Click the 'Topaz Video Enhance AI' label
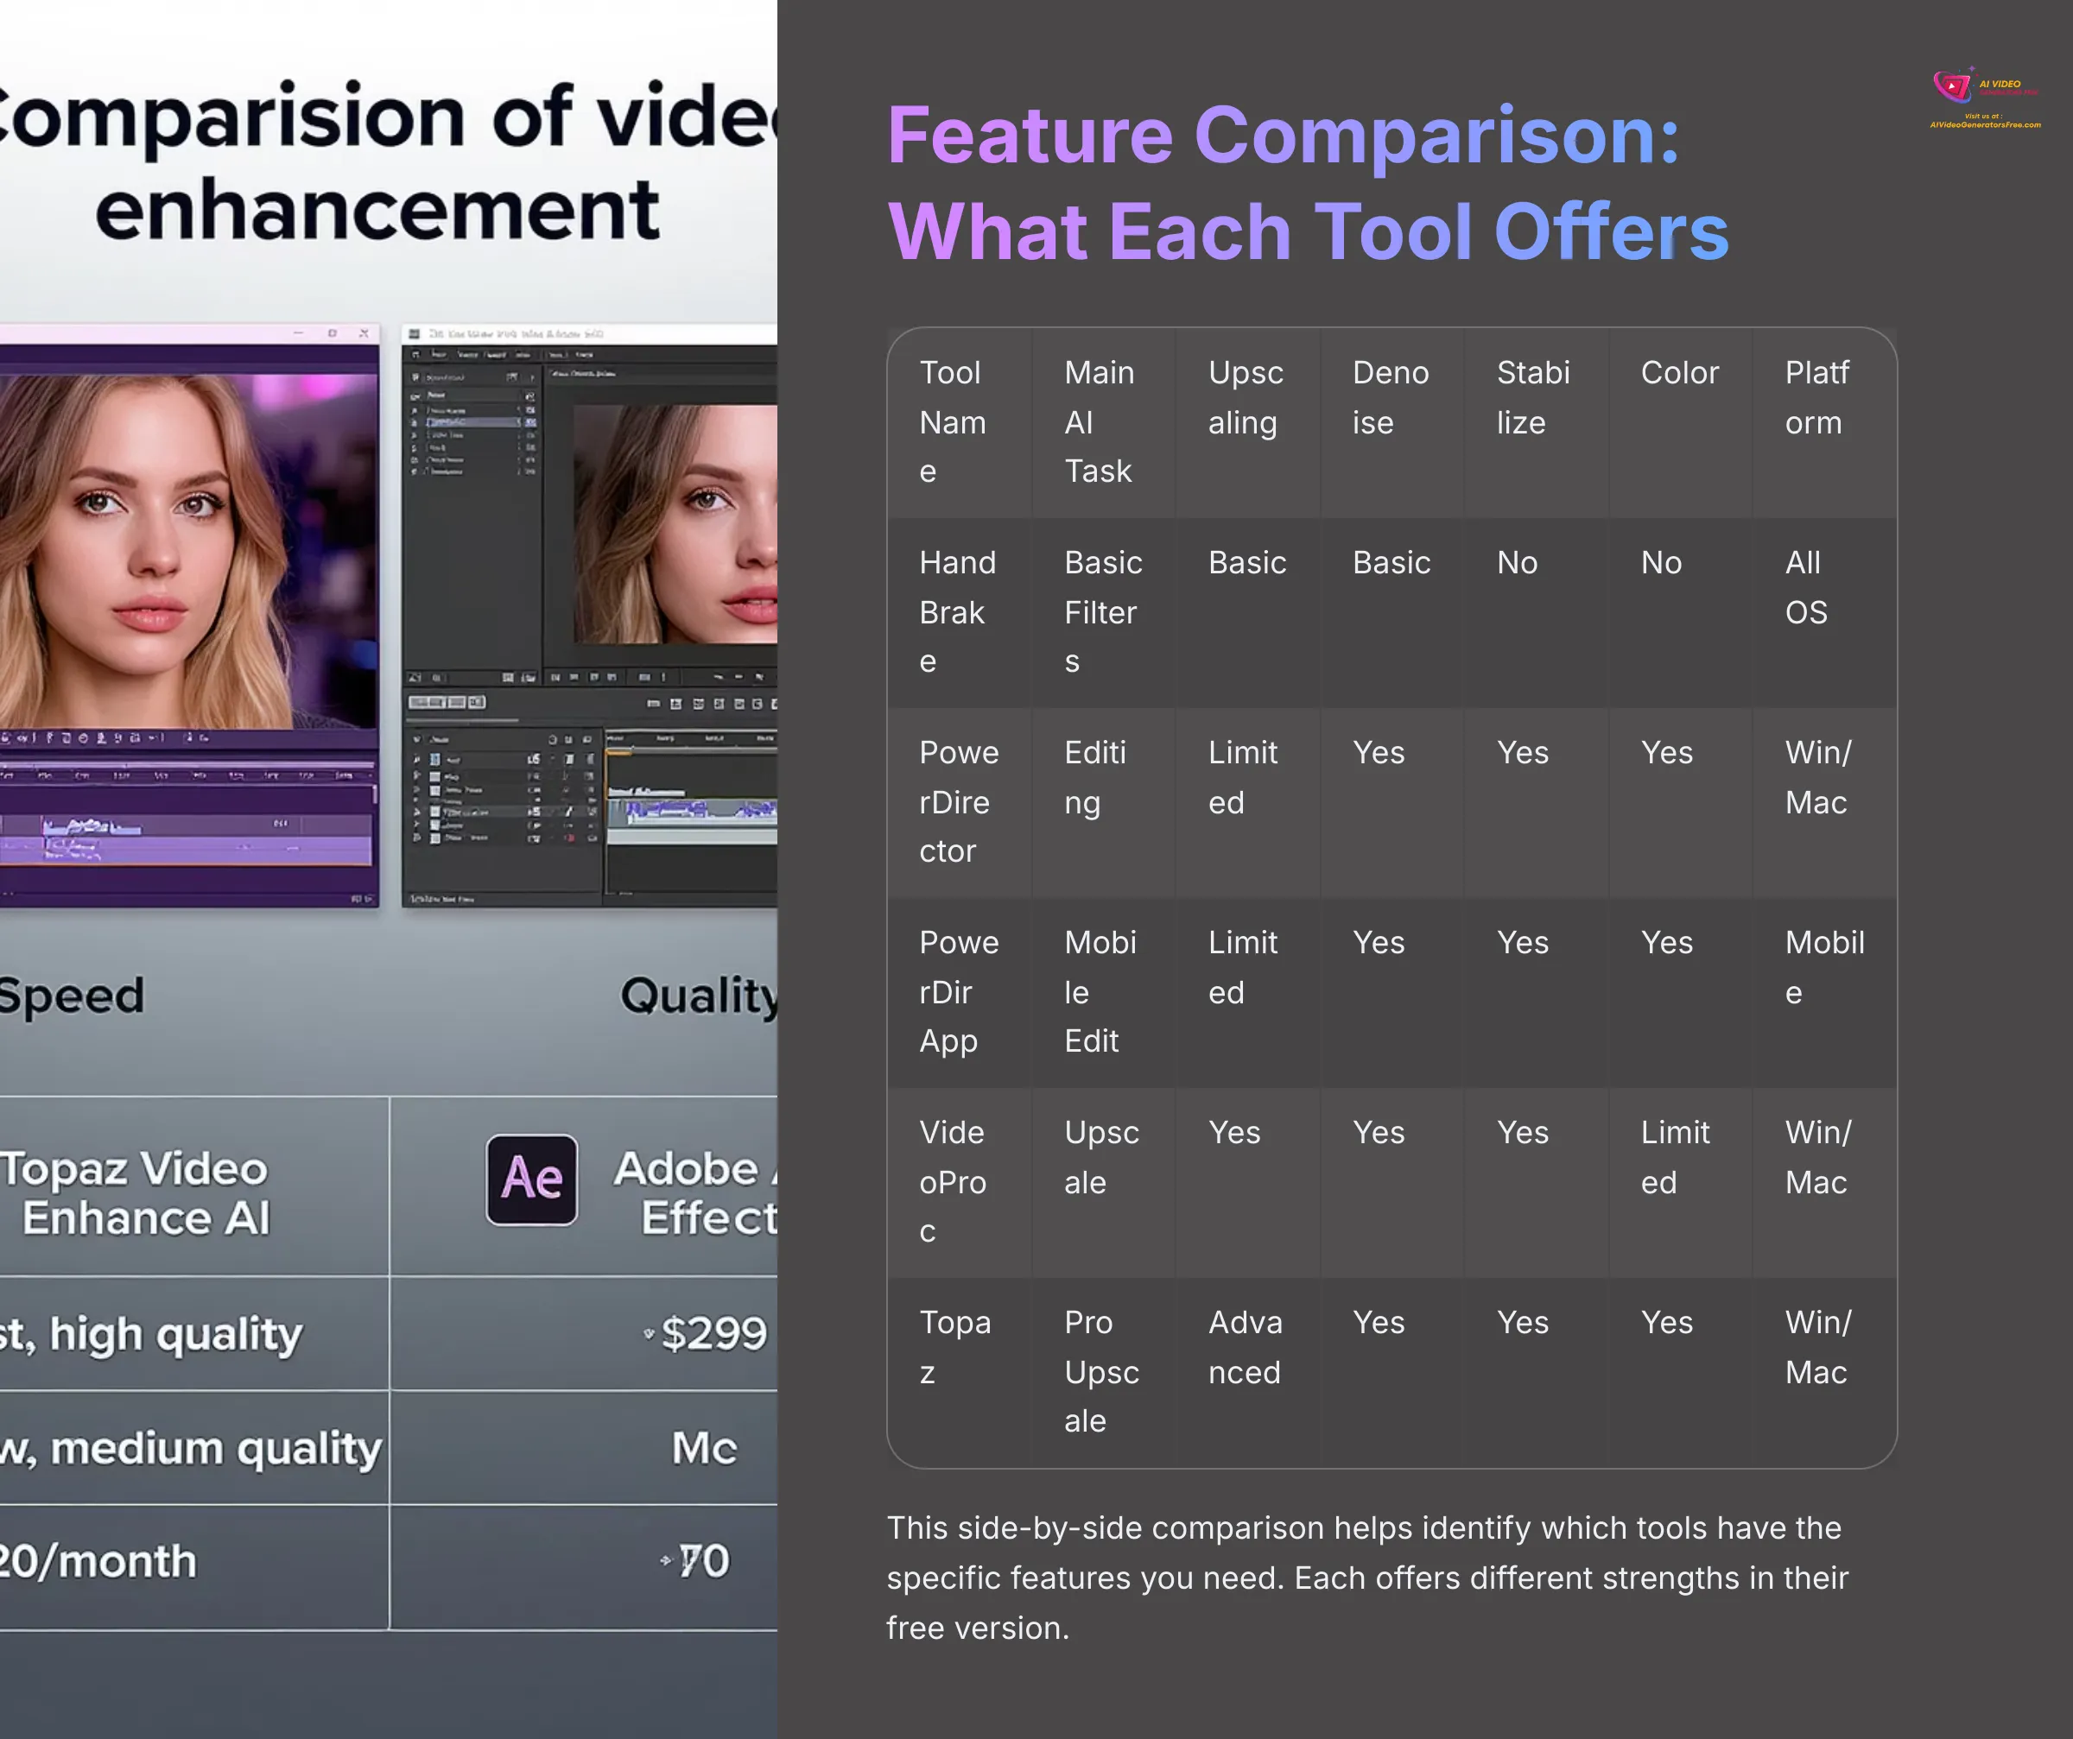This screenshot has width=2073, height=1739. tap(136, 1193)
